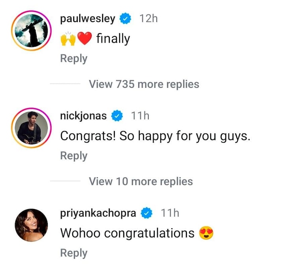
Task: Open the paulwesley username link
Action: coord(88,19)
